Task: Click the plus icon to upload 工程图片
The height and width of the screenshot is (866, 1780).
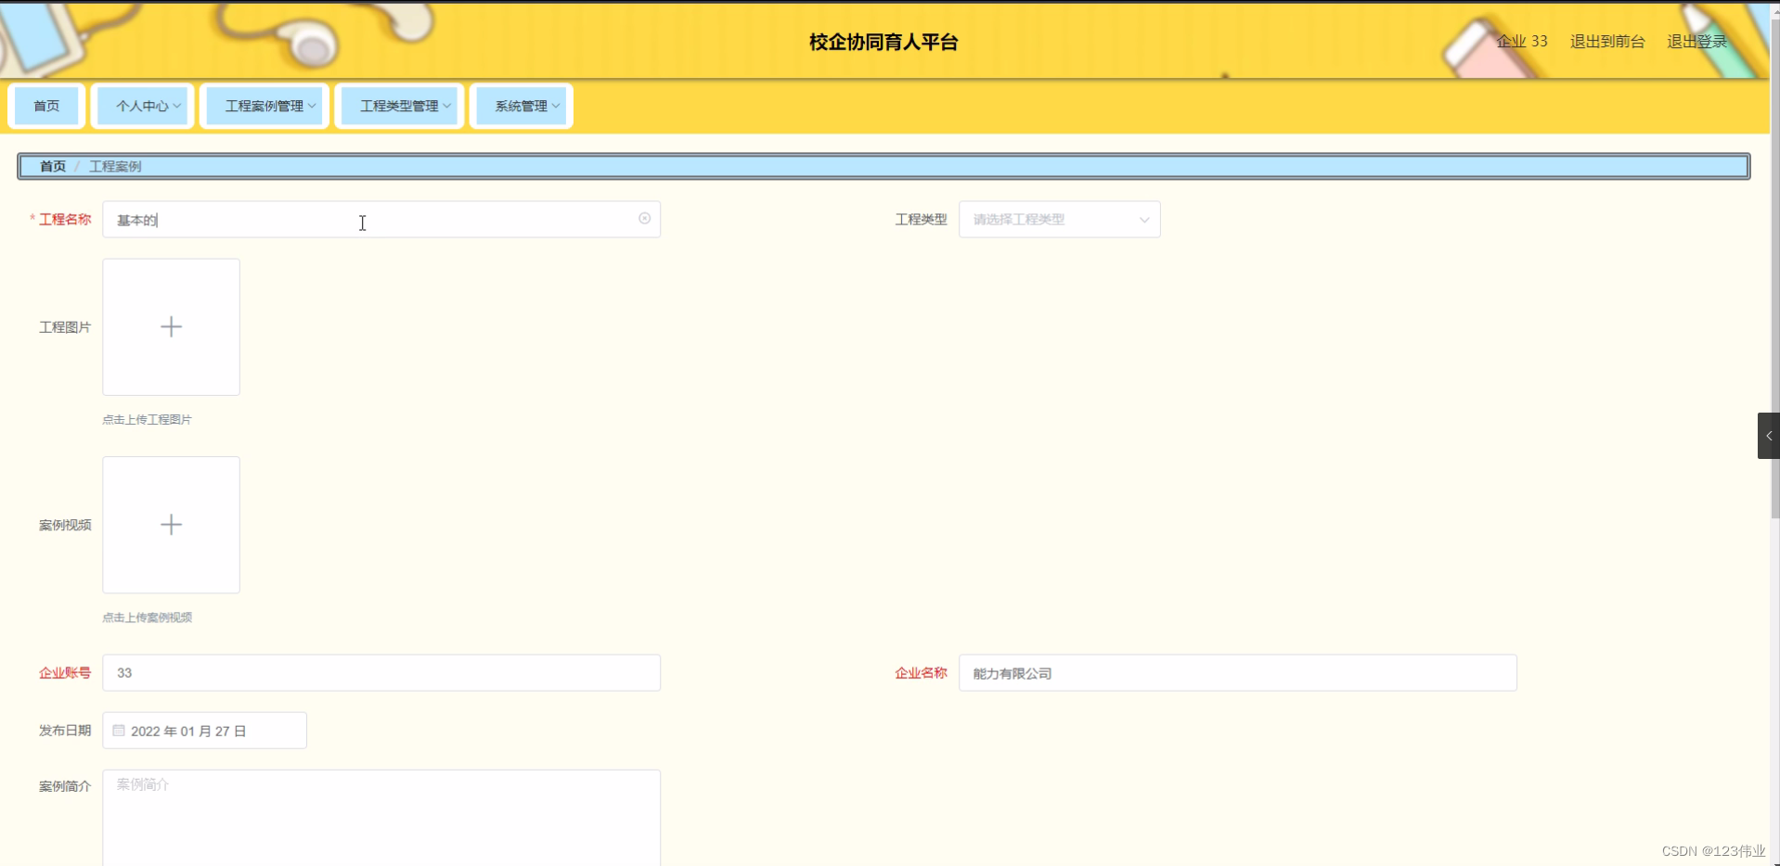Action: click(171, 326)
